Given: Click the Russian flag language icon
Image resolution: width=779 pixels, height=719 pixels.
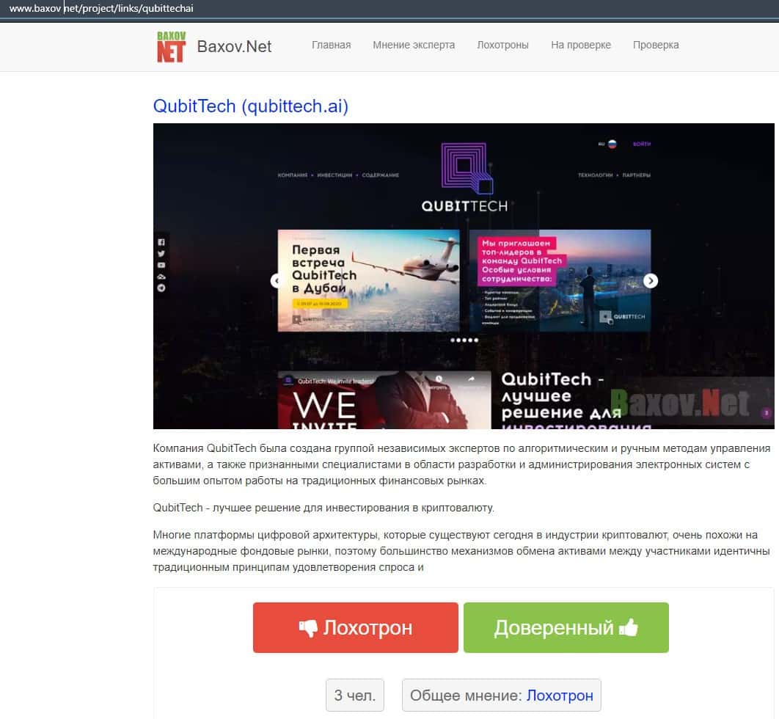Looking at the screenshot, I should (x=612, y=145).
